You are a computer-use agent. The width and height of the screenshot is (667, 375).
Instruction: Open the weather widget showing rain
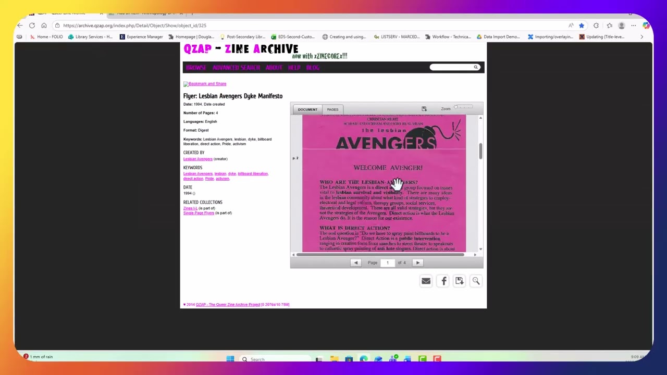[38, 357]
